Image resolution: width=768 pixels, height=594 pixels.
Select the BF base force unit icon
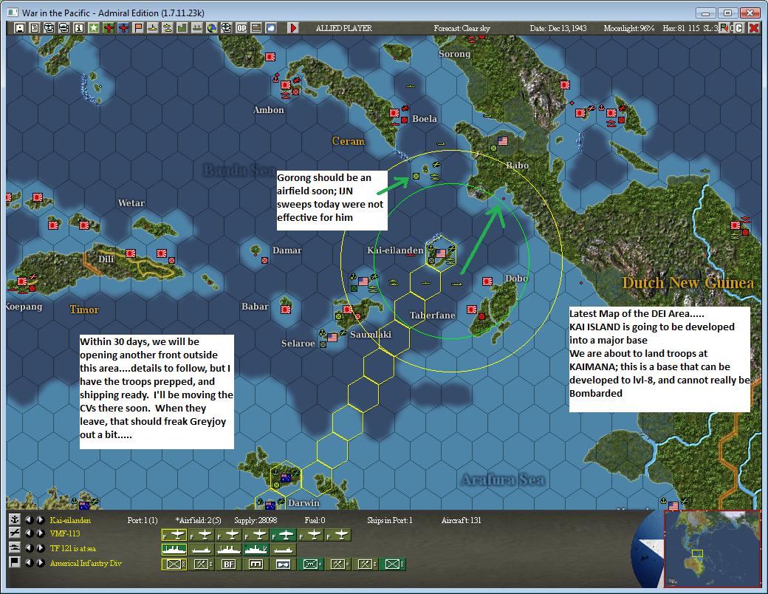tap(229, 564)
